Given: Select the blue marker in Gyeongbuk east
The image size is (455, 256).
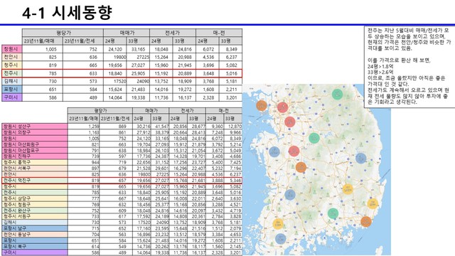Looking at the screenshot, I should coord(360,158).
